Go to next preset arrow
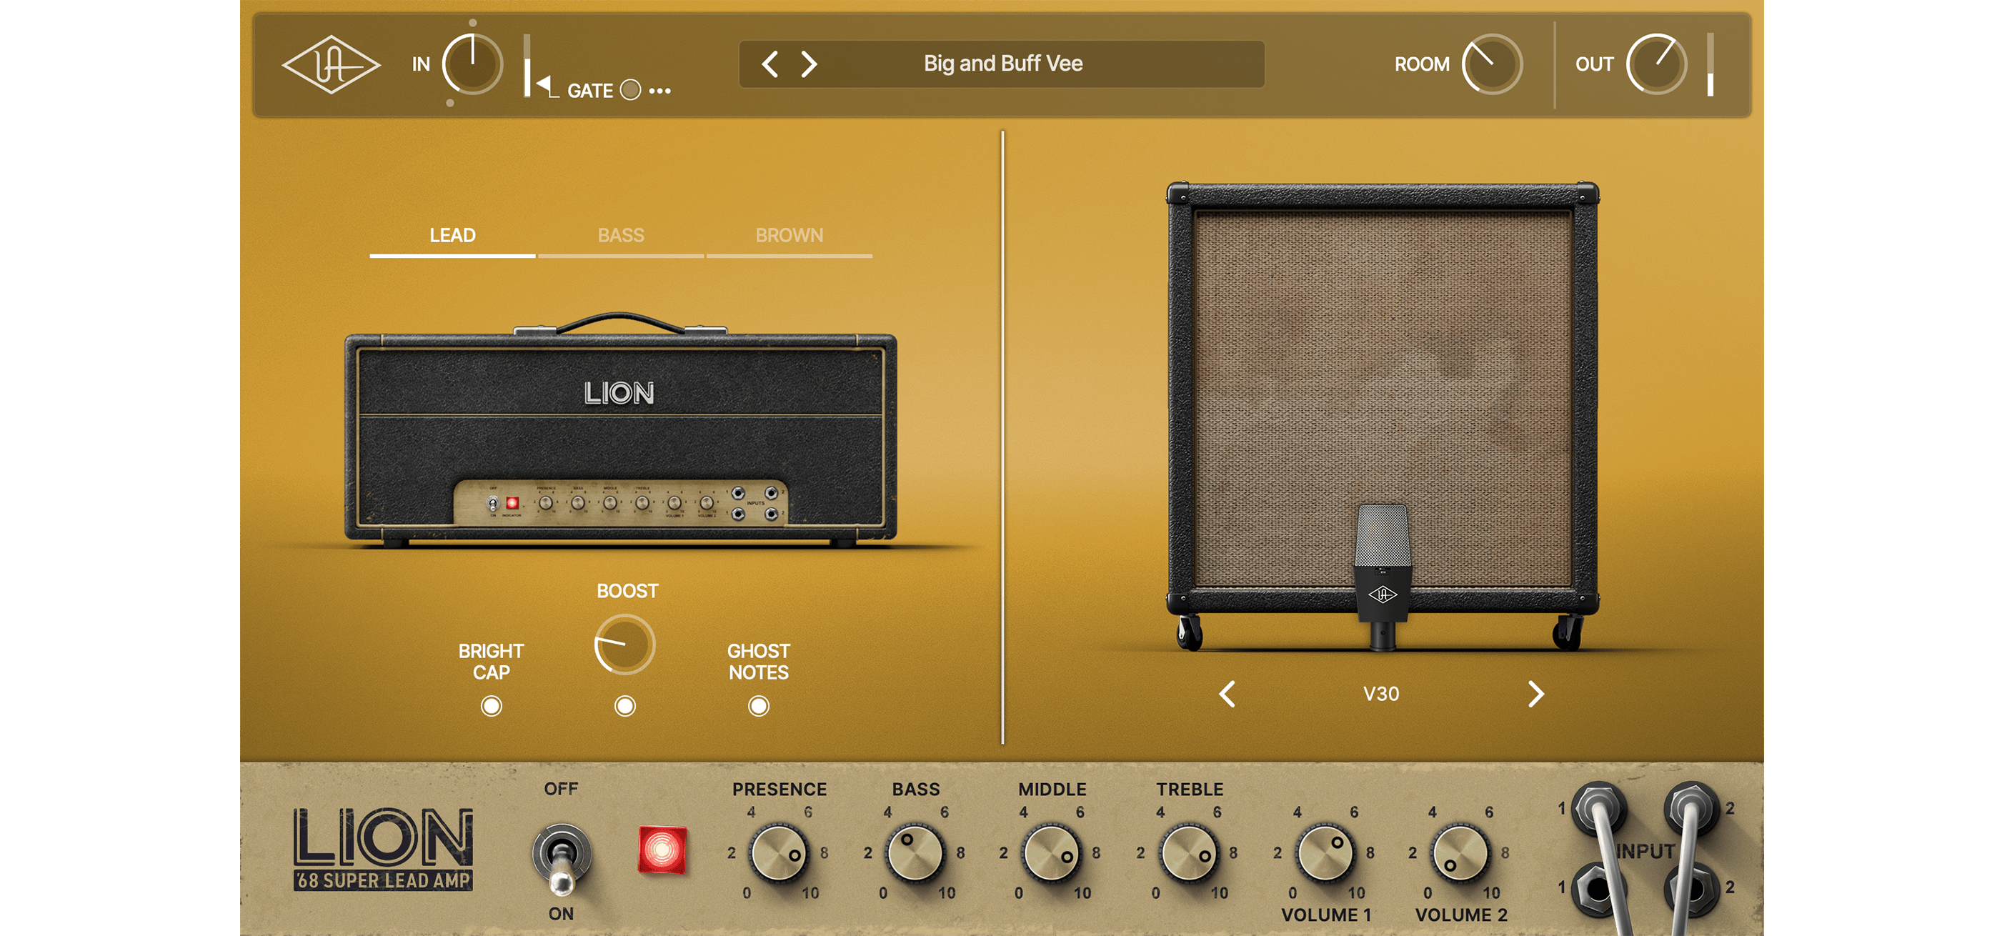Screen dimensions: 1992x936 (x=809, y=64)
